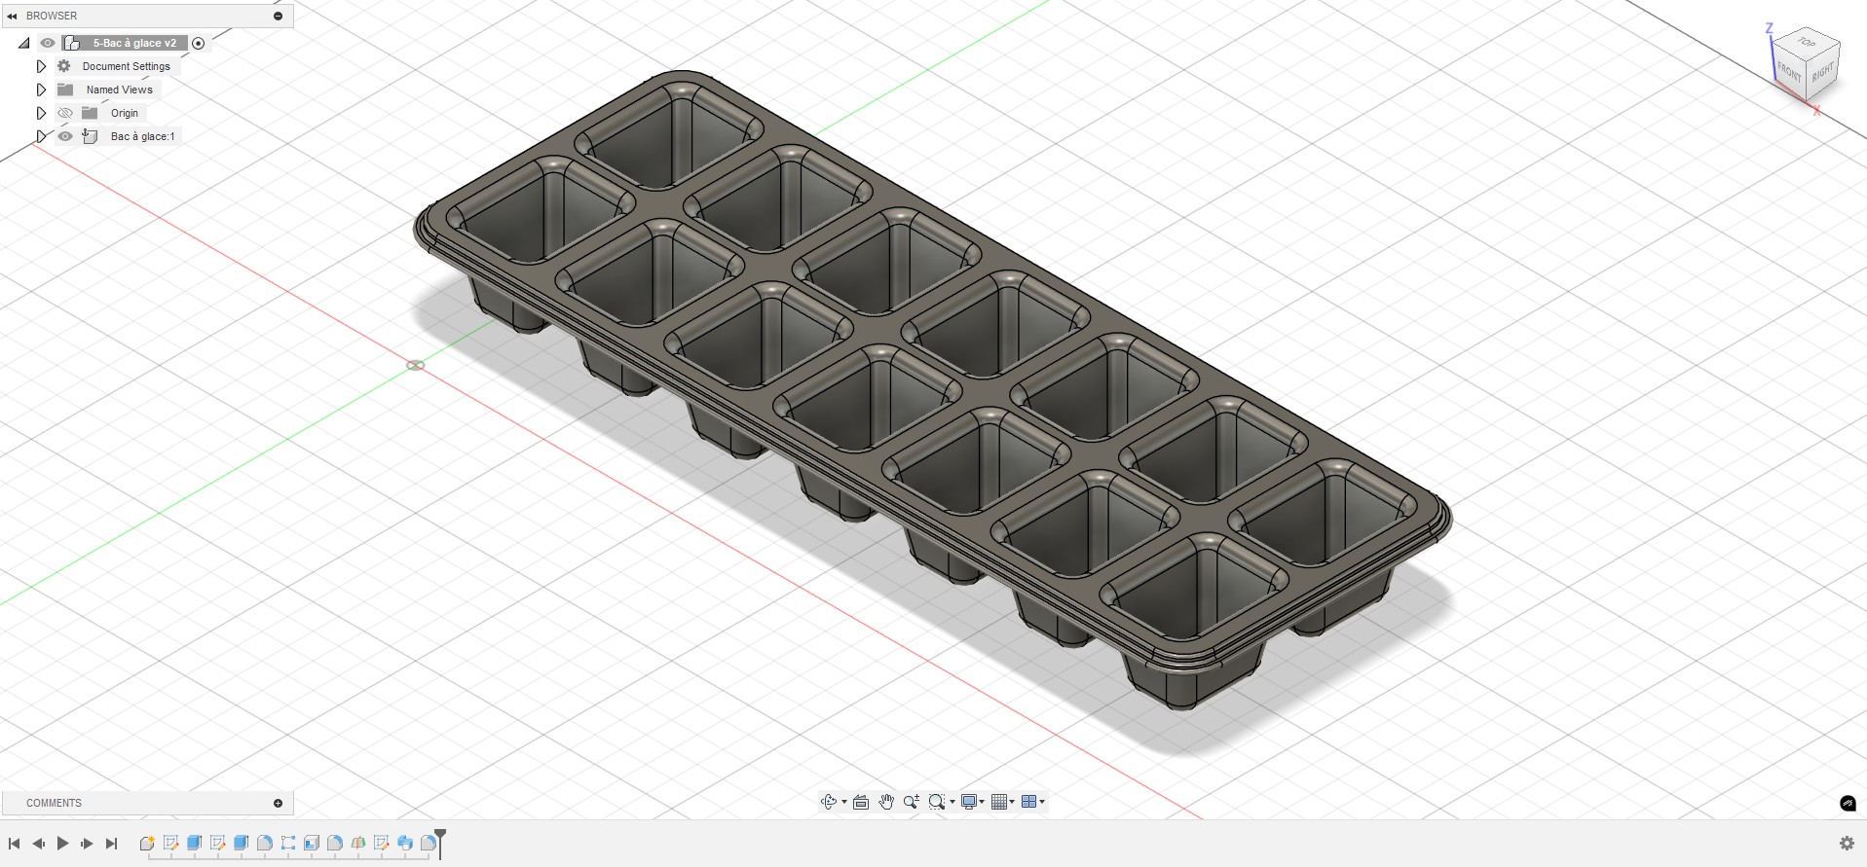Collapse the BROWSER panel with double arrows
This screenshot has width=1867, height=867.
pyautogui.click(x=12, y=16)
